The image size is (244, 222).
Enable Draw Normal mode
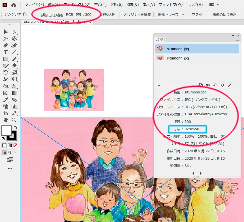4,152
